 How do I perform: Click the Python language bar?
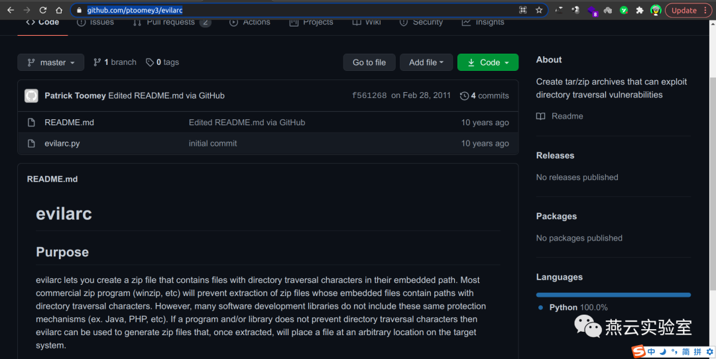tap(613, 295)
